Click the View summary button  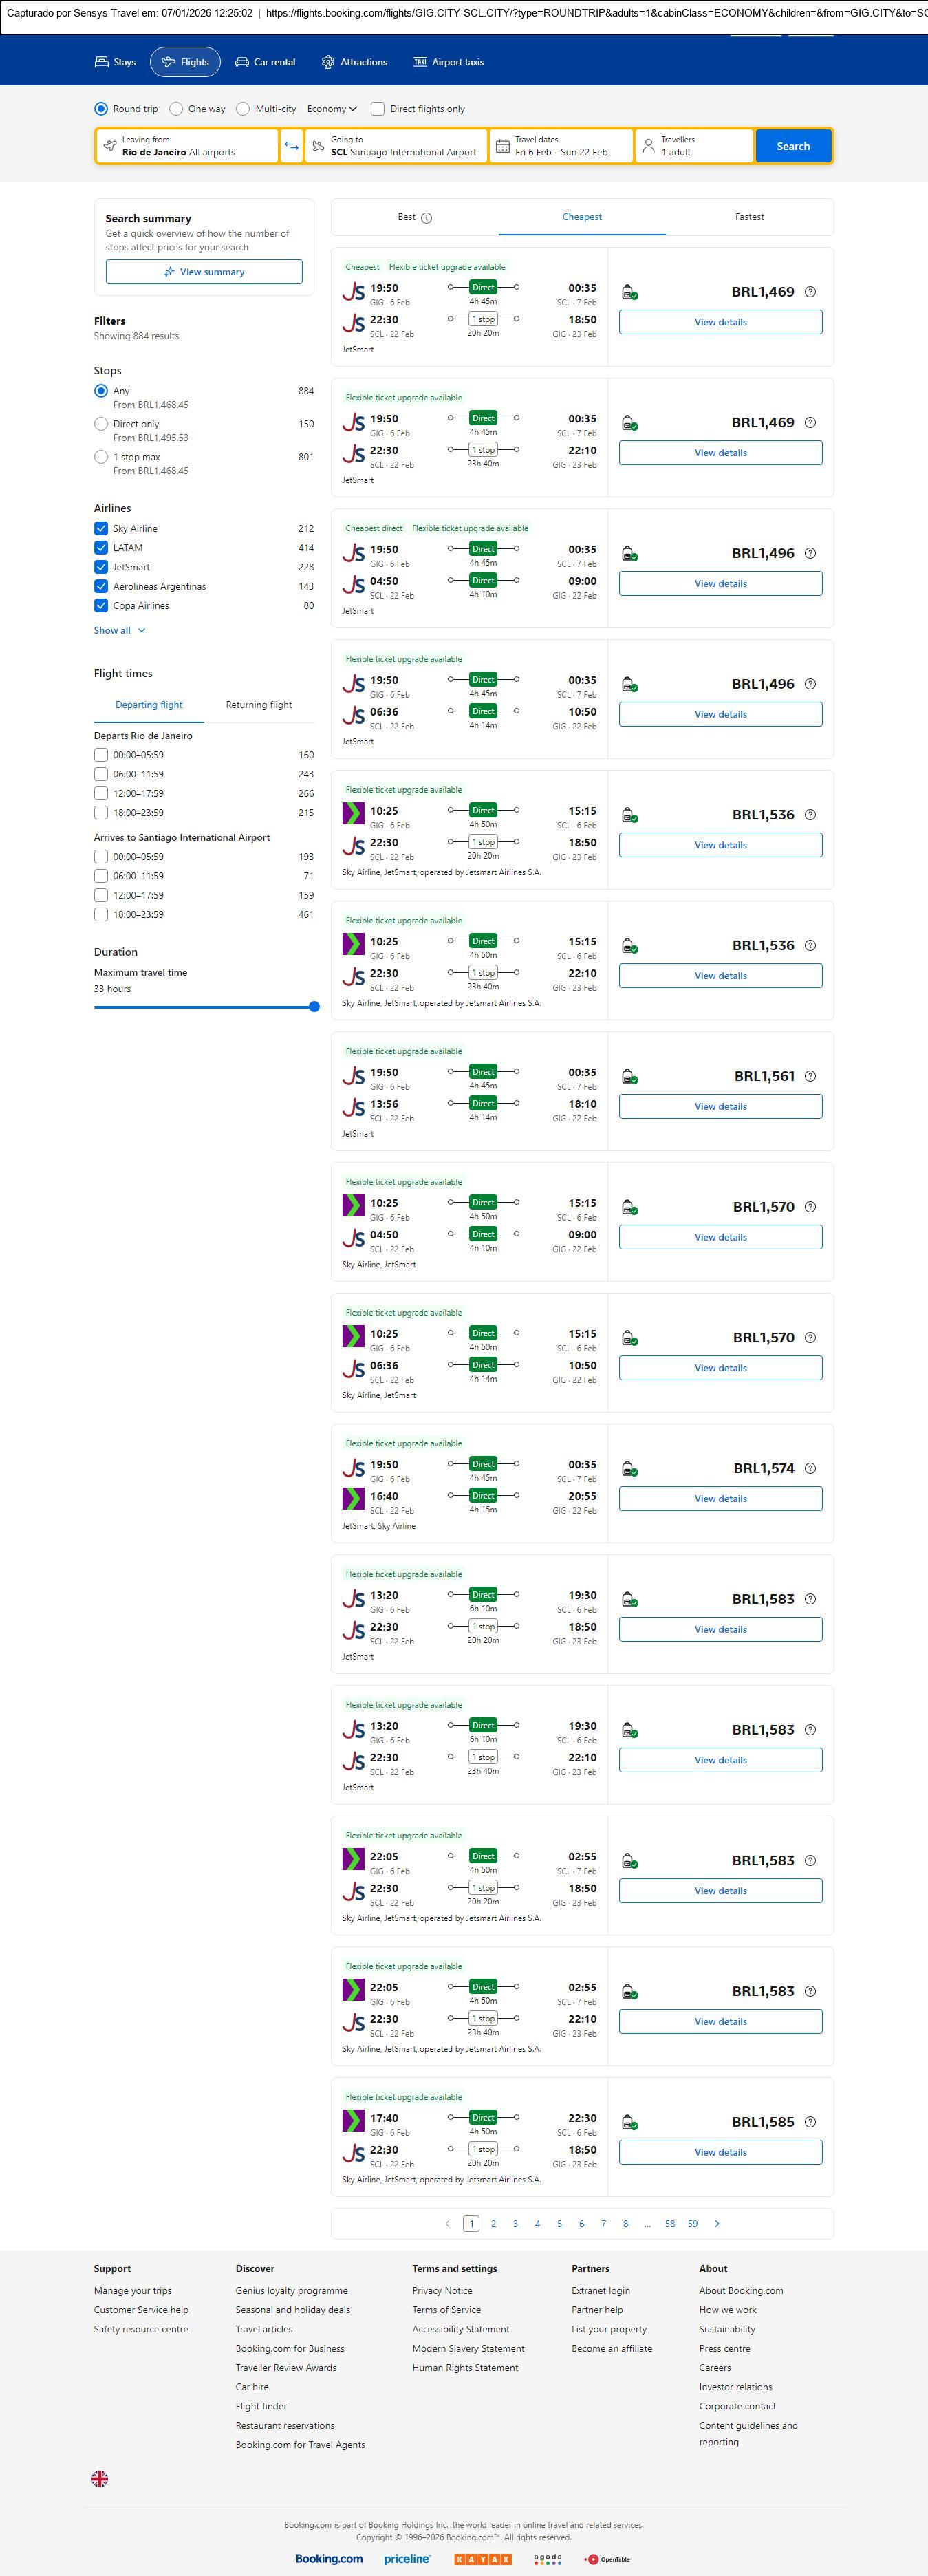204,272
